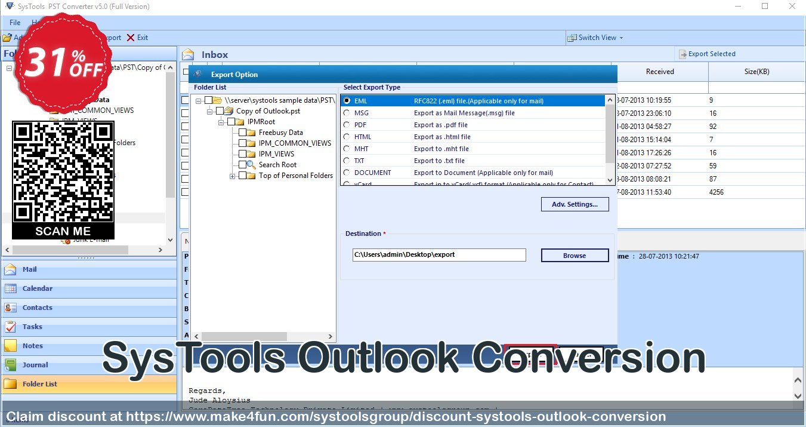Click the left arrow of the folder pane scrollbar
This screenshot has width=806, height=427.
[x=7, y=250]
